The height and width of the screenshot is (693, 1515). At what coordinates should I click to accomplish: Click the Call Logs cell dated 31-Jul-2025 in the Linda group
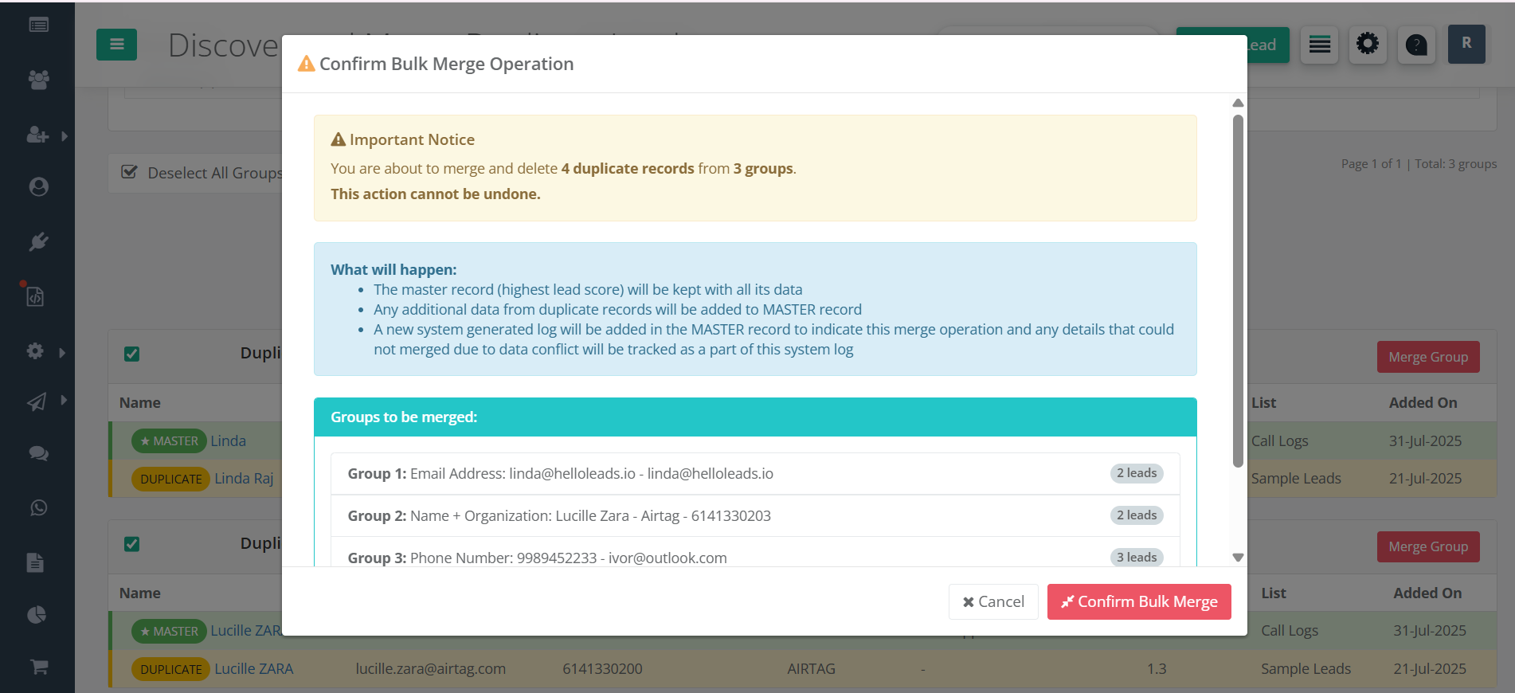[1279, 440]
